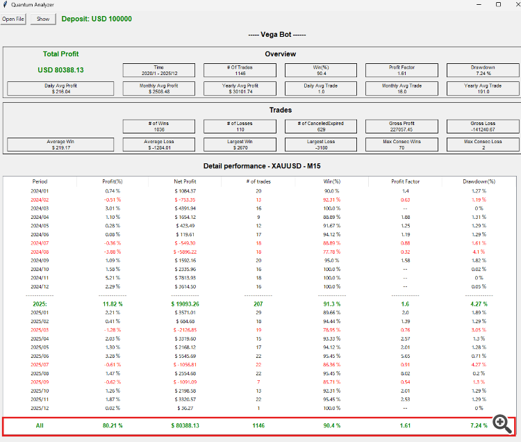The height and width of the screenshot is (442, 521).
Task: Click the Open File button
Action: coord(13,19)
